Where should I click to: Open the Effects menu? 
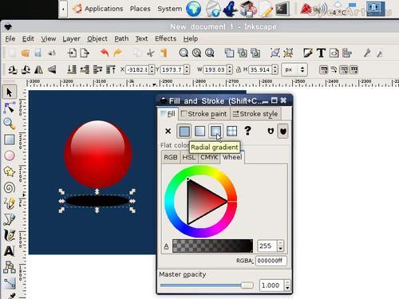tap(165, 39)
